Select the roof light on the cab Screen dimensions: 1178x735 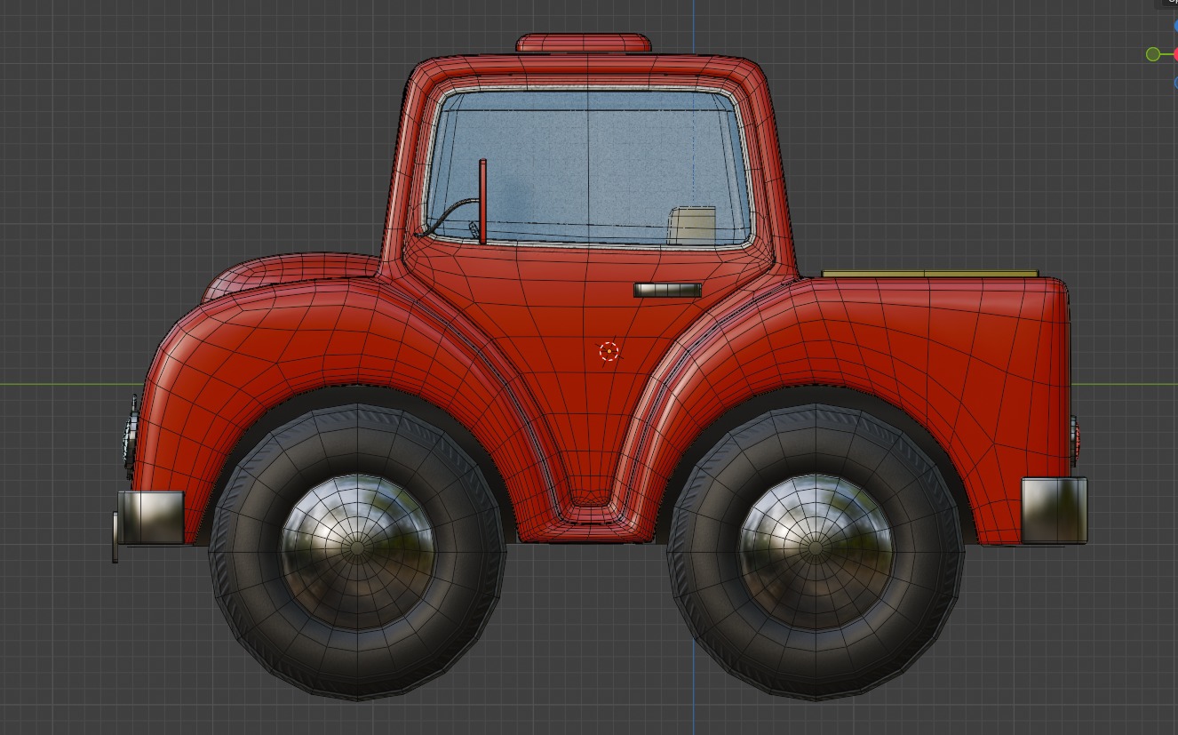(x=584, y=43)
